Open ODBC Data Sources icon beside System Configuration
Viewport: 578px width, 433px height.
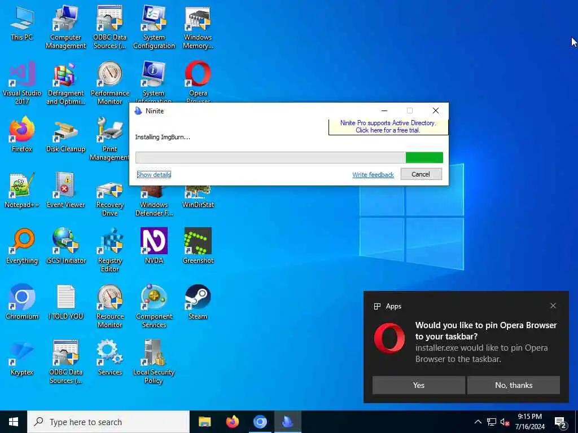110,28
